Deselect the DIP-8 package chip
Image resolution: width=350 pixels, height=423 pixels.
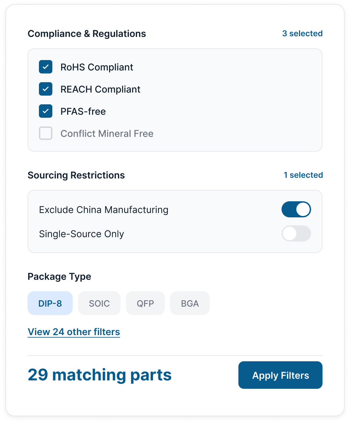(x=50, y=303)
